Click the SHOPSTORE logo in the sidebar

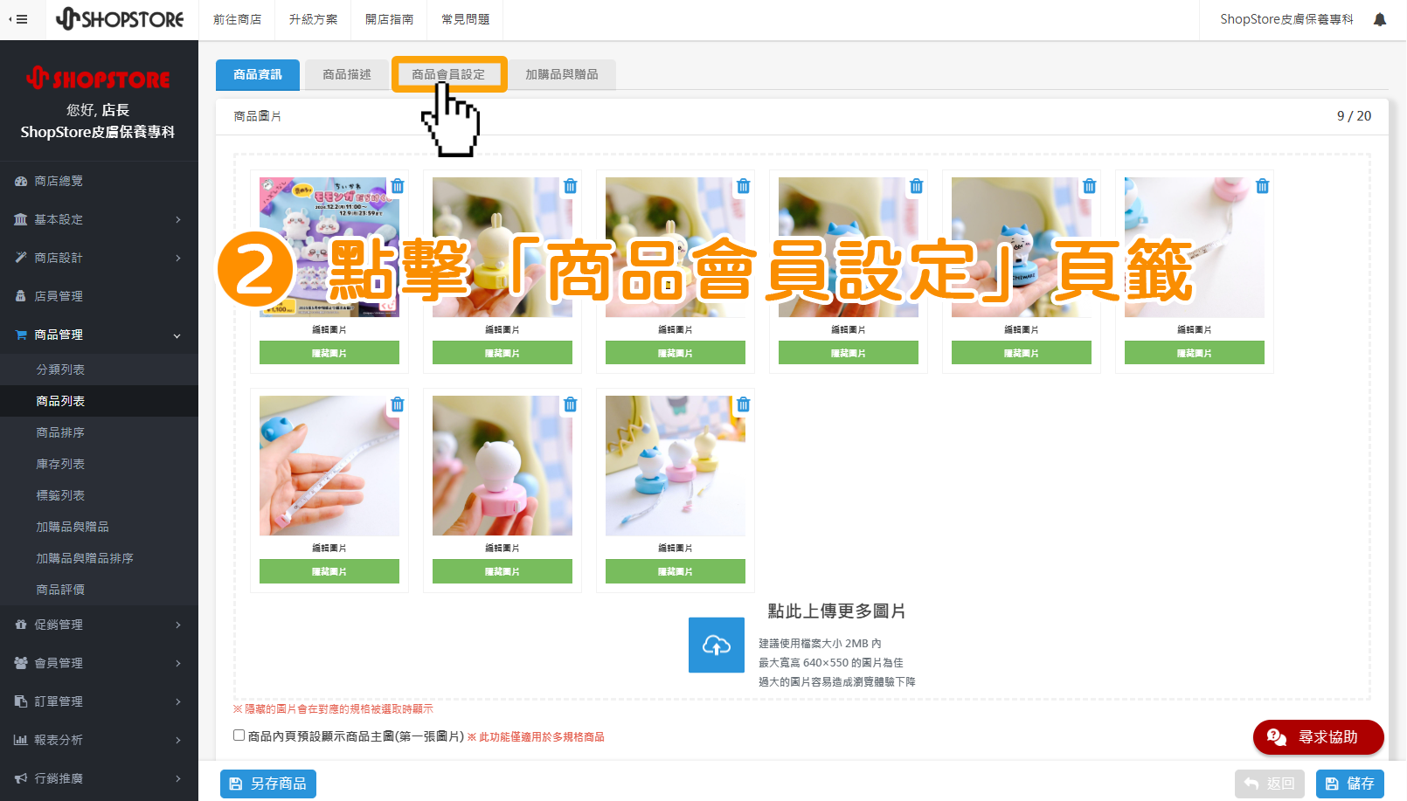point(99,79)
